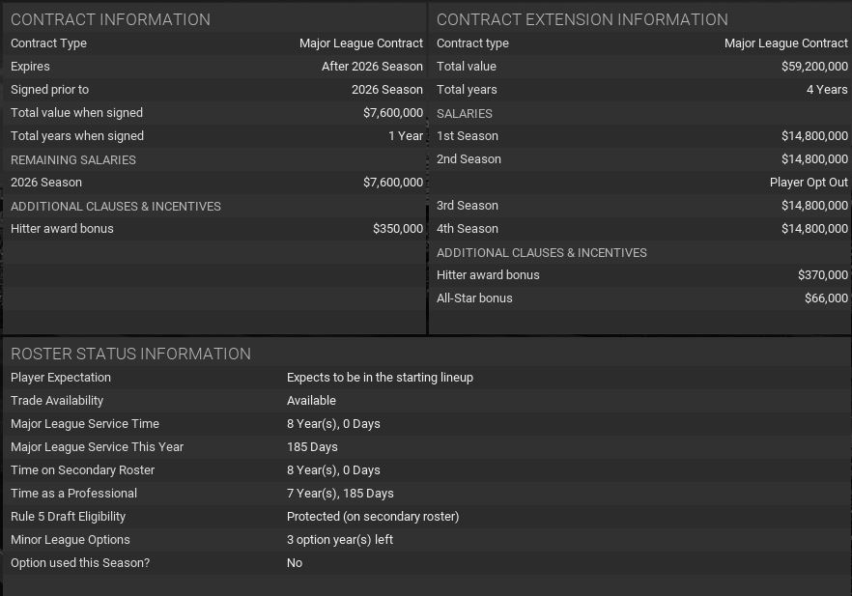Click the $59,200,000 extension total value
Image resolution: width=852 pixels, height=596 pixels.
[x=814, y=67]
